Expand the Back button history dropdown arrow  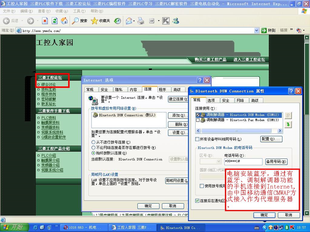pyautogui.click(x=21, y=21)
